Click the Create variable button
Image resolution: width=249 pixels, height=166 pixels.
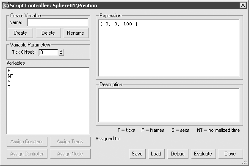(x=20, y=33)
